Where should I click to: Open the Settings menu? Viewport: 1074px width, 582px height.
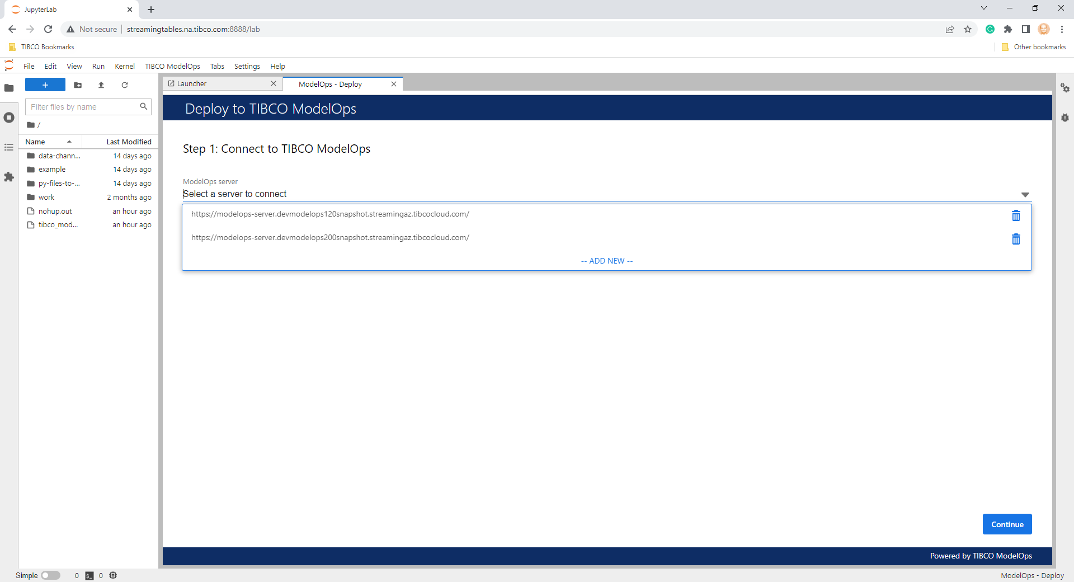(247, 66)
